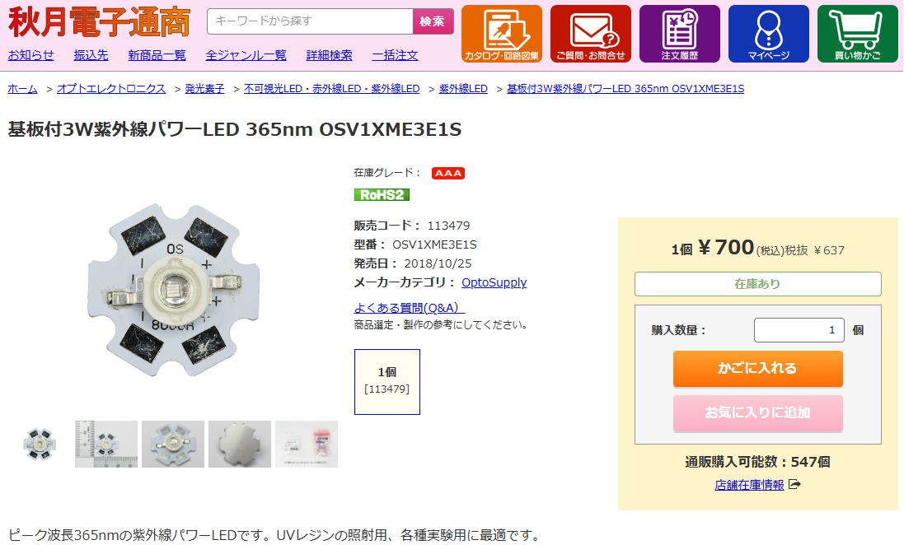Screen dimensions: 904x545
Task: Click the external link icon beside 店舗在庫情報
Action: pyautogui.click(x=794, y=484)
